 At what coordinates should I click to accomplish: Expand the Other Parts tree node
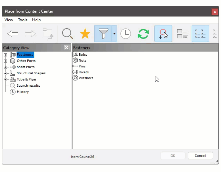(x=6, y=61)
